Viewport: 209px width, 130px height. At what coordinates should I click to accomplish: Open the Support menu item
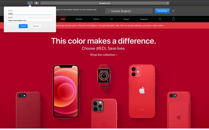coord(144,19)
